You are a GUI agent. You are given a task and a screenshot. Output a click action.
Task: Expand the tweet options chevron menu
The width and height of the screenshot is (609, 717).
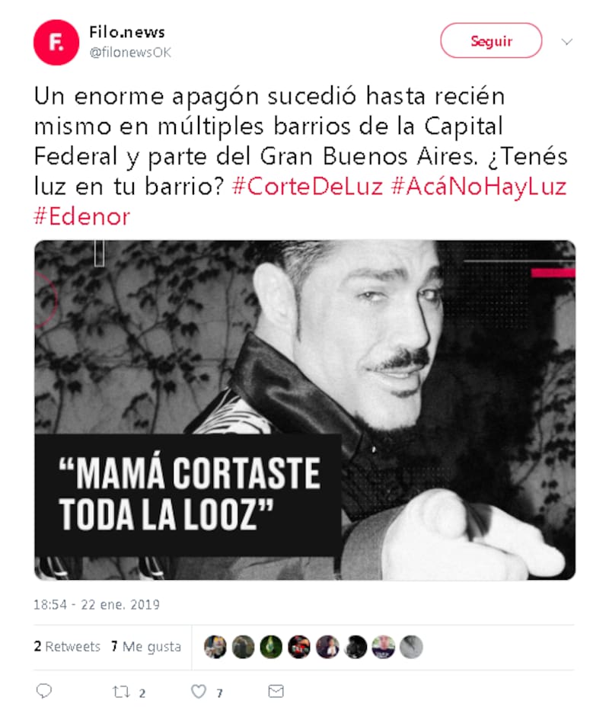pos(567,42)
